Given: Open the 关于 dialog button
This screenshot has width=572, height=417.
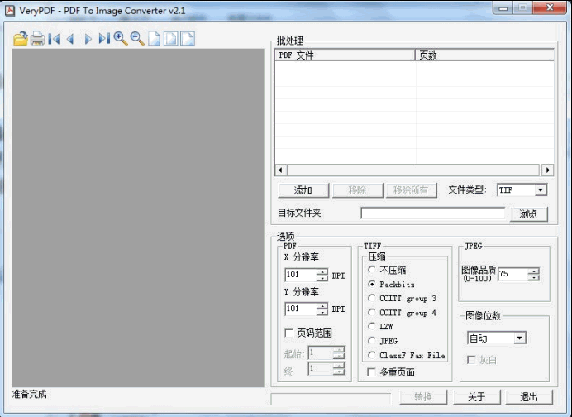Looking at the screenshot, I should coord(477,396).
